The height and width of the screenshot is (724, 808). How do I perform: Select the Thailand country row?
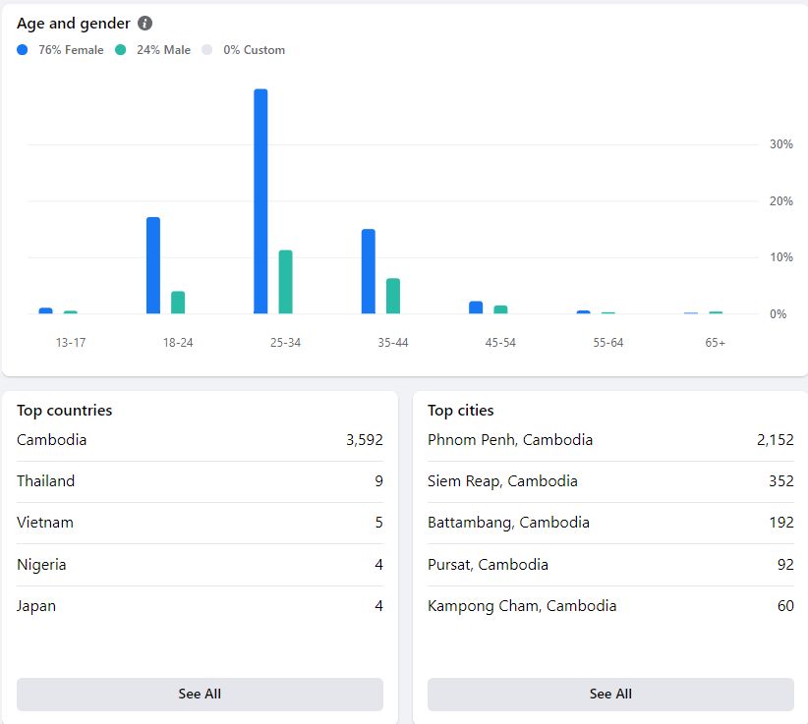(200, 481)
